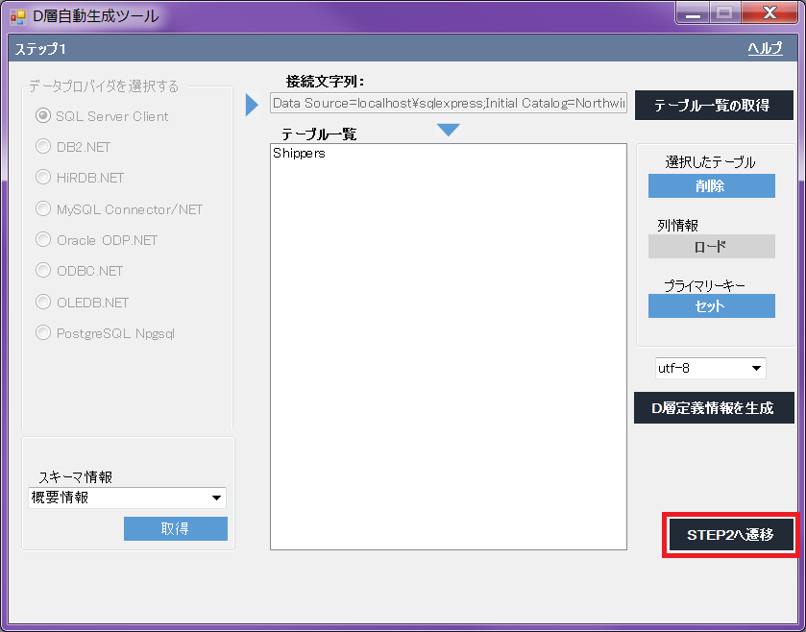Click the blue right-pointing arrow icon
The height and width of the screenshot is (632, 806).
(x=253, y=105)
